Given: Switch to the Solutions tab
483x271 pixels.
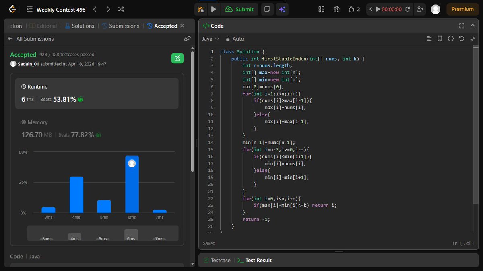Looking at the screenshot, I should (79, 26).
